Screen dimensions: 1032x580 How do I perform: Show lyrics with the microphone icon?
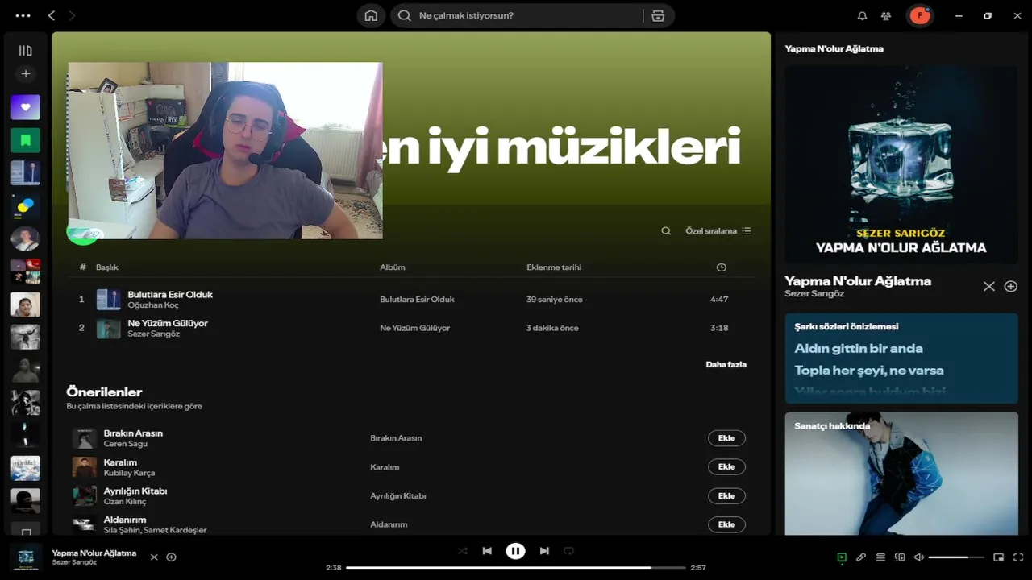861,557
